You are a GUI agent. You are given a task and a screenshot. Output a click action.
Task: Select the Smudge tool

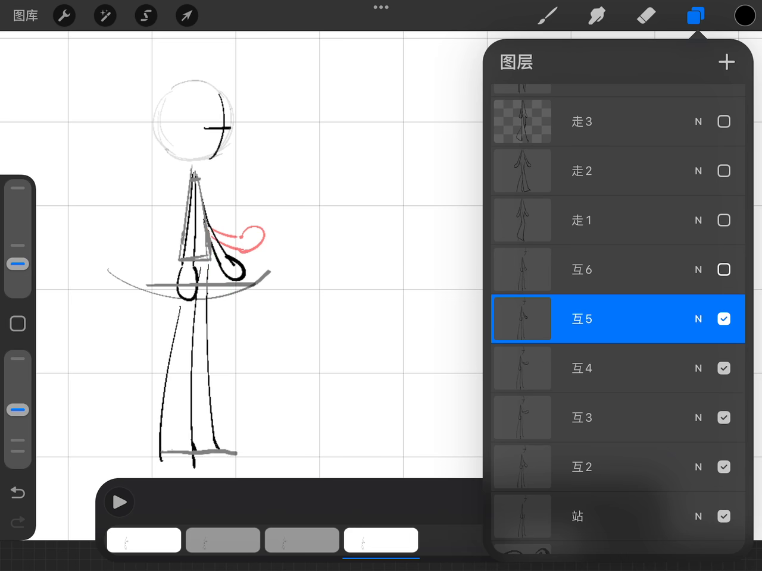coord(597,15)
